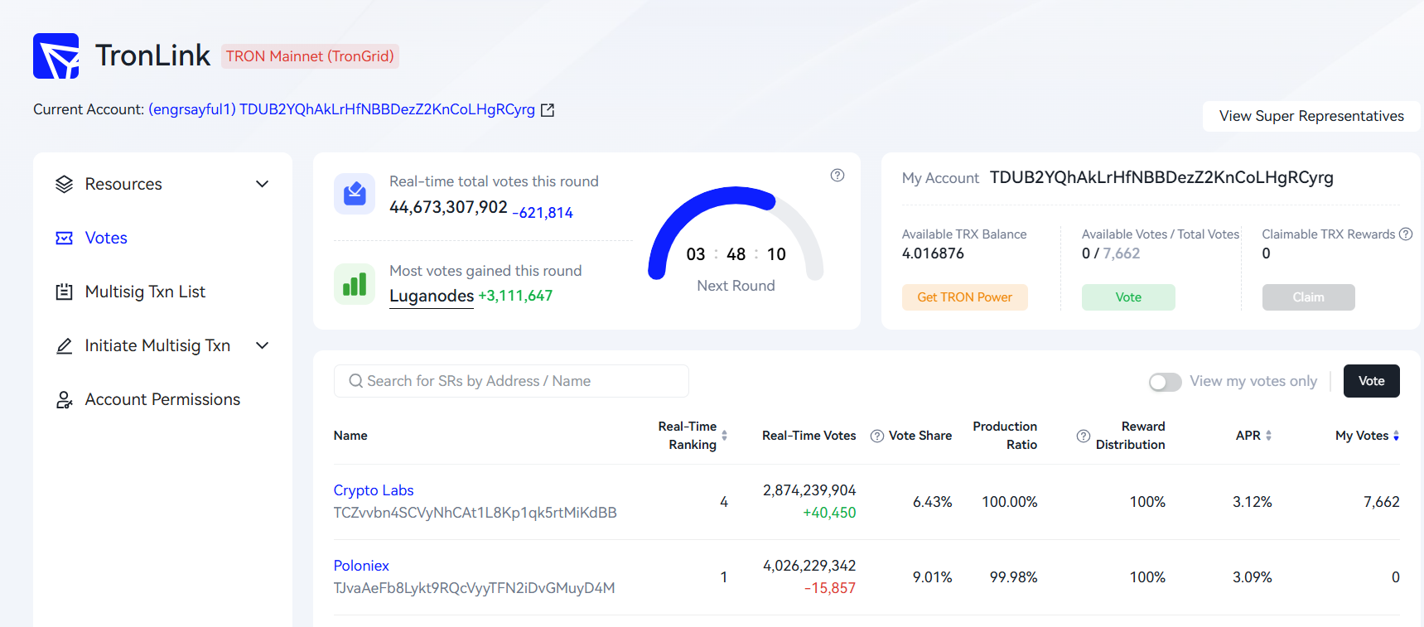Click Crypto Labs vote share 6.43%

[933, 502]
